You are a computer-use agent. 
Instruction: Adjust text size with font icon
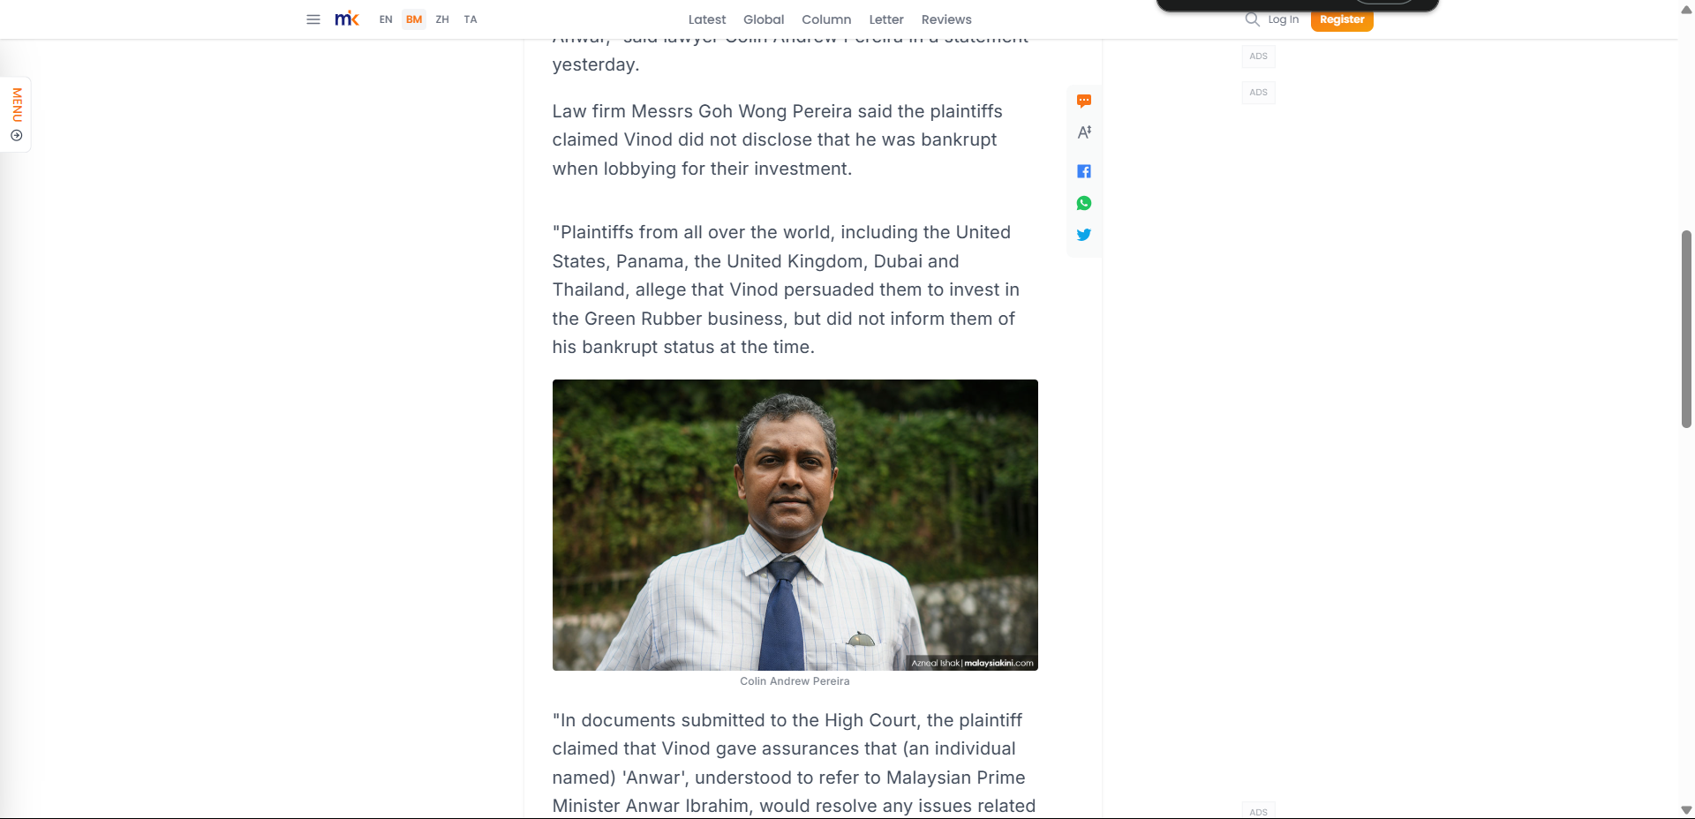click(x=1084, y=132)
